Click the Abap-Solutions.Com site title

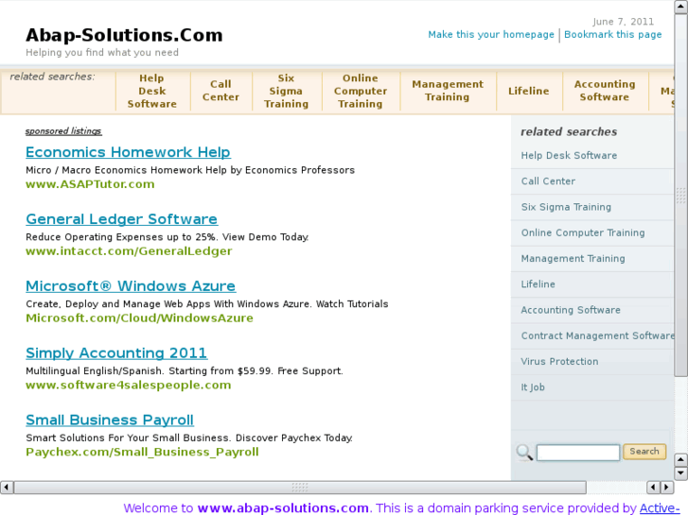[x=124, y=35]
